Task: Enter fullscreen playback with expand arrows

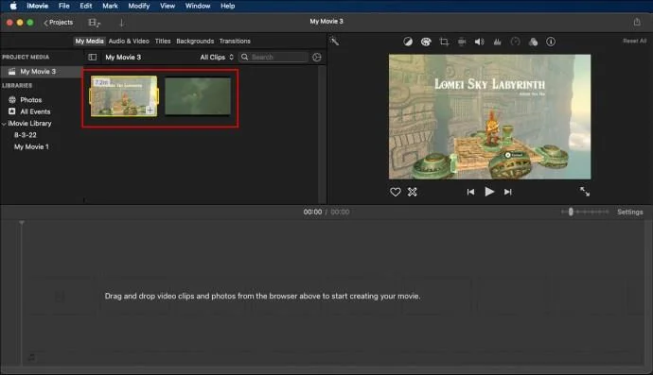Action: pos(585,191)
